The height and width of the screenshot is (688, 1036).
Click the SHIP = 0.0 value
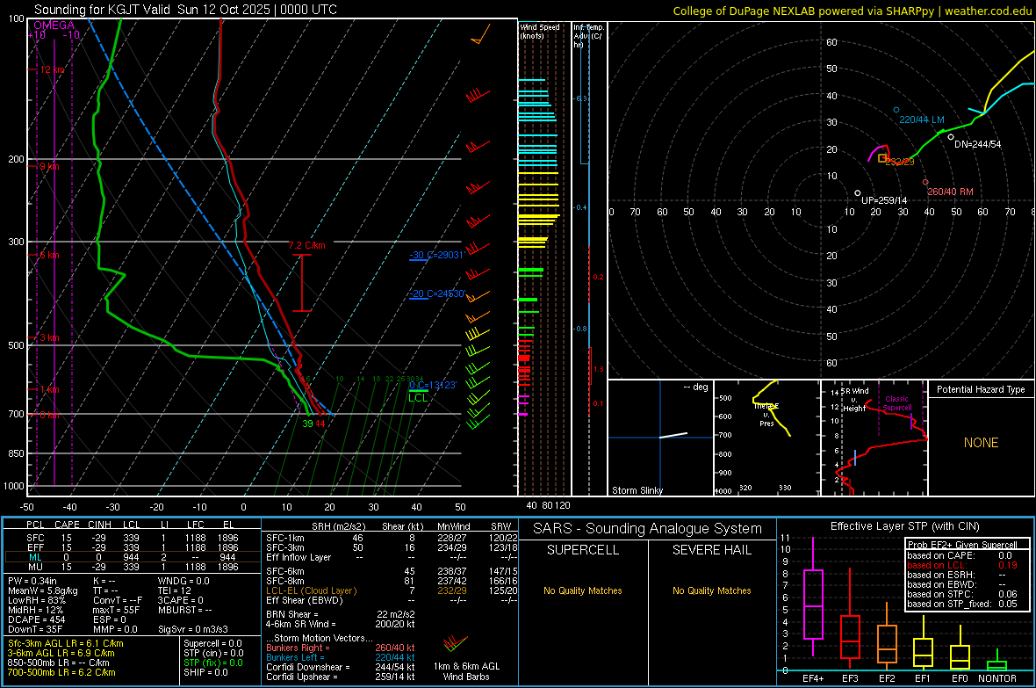tap(205, 672)
